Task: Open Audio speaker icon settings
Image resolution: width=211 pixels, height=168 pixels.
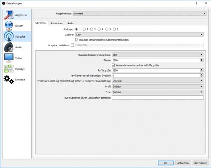Action: (9, 47)
